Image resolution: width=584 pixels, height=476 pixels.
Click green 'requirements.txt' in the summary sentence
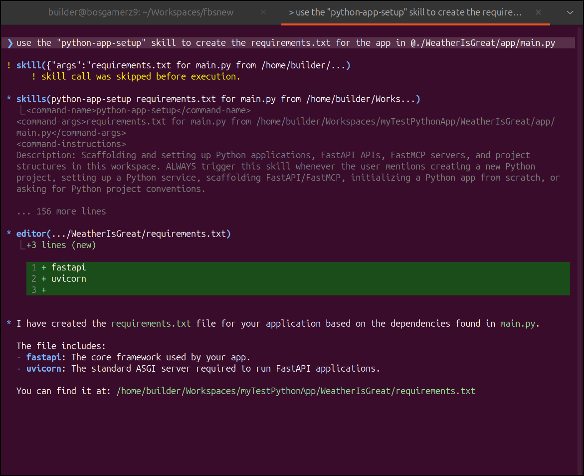[x=151, y=323]
